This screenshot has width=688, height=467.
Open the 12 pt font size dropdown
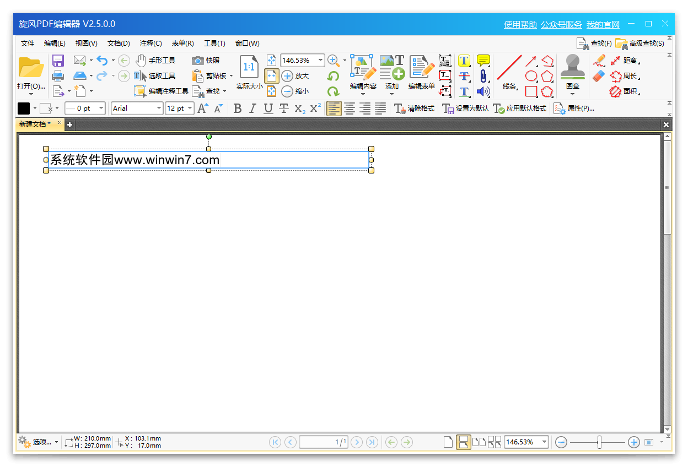(190, 108)
